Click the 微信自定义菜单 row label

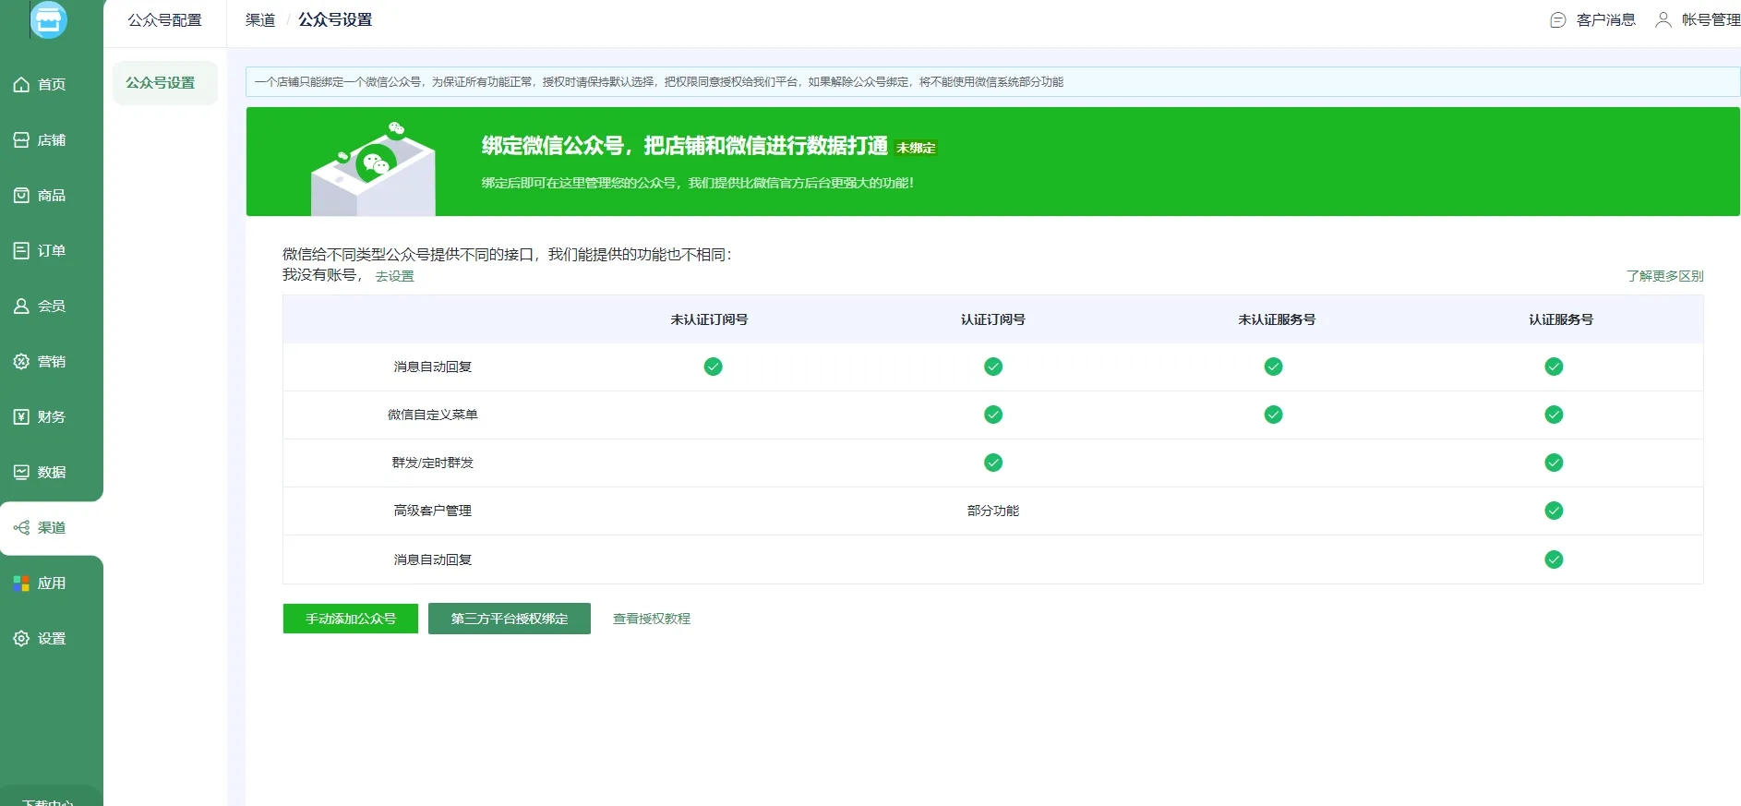pos(433,415)
